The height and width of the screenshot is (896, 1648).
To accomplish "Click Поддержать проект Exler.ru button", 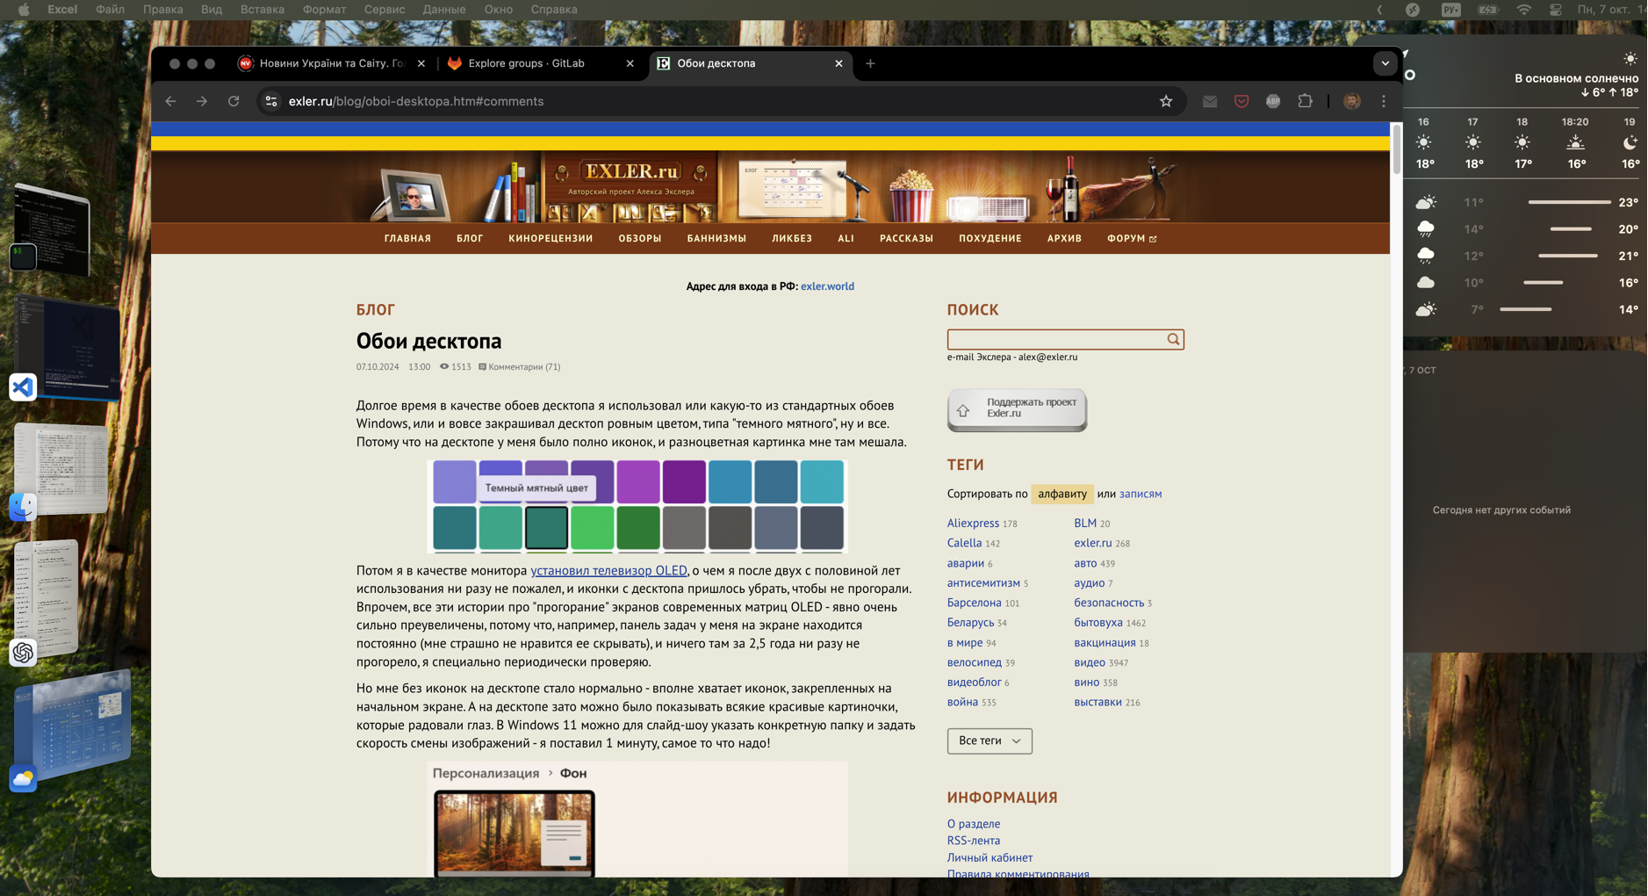I will tap(1017, 408).
